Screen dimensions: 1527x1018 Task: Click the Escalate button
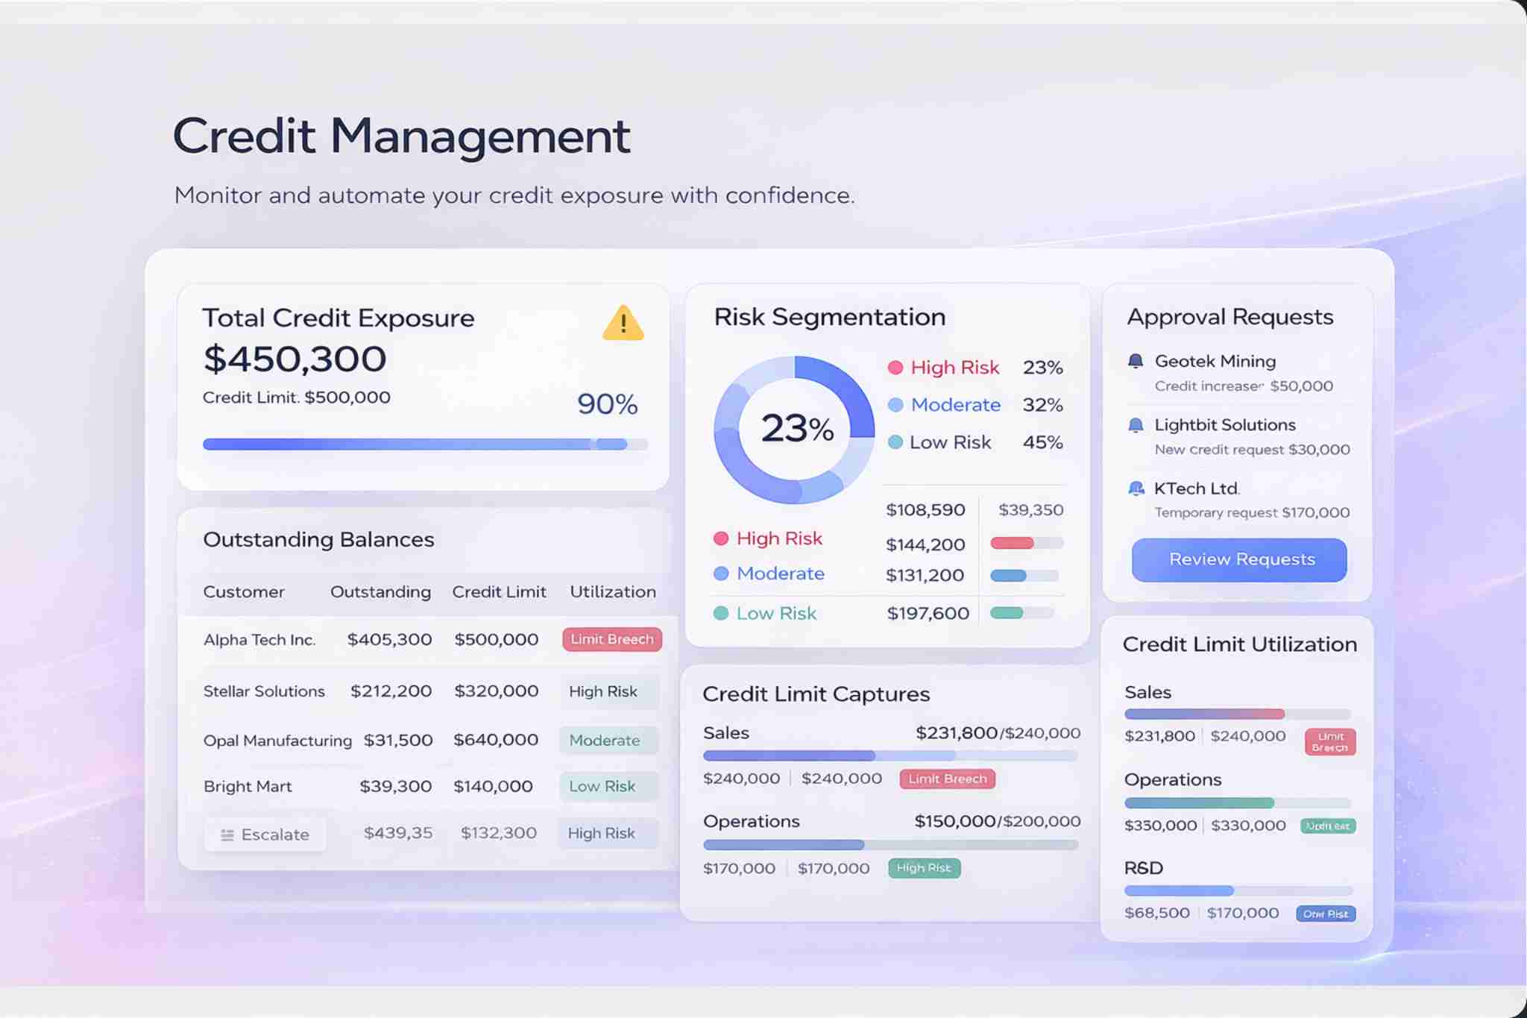coord(265,834)
